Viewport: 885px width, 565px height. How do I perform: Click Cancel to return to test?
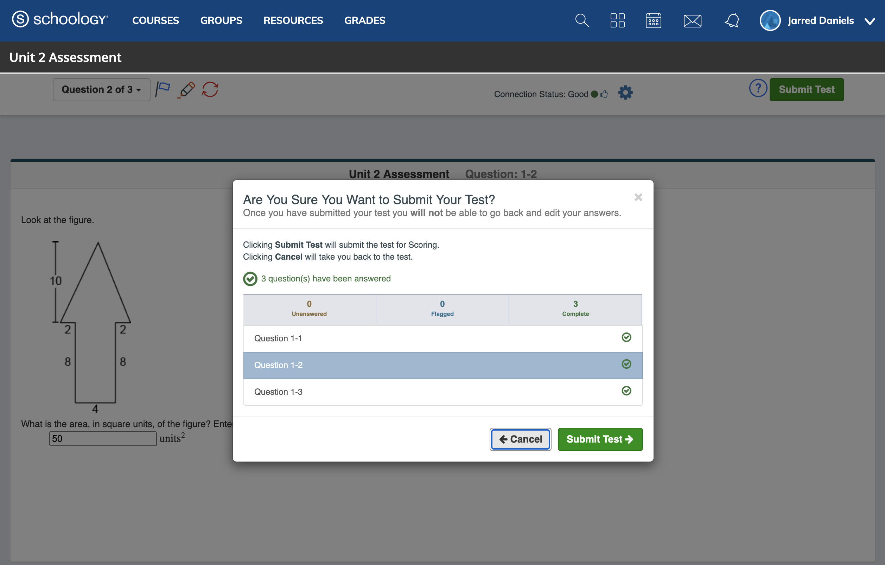click(x=520, y=439)
